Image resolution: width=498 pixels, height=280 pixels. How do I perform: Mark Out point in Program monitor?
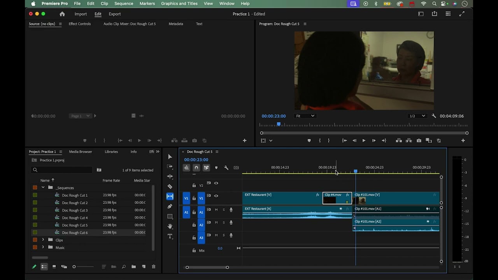[329, 140]
